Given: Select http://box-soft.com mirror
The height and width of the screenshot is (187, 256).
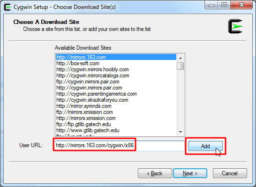Looking at the screenshot, I should click(116, 63).
